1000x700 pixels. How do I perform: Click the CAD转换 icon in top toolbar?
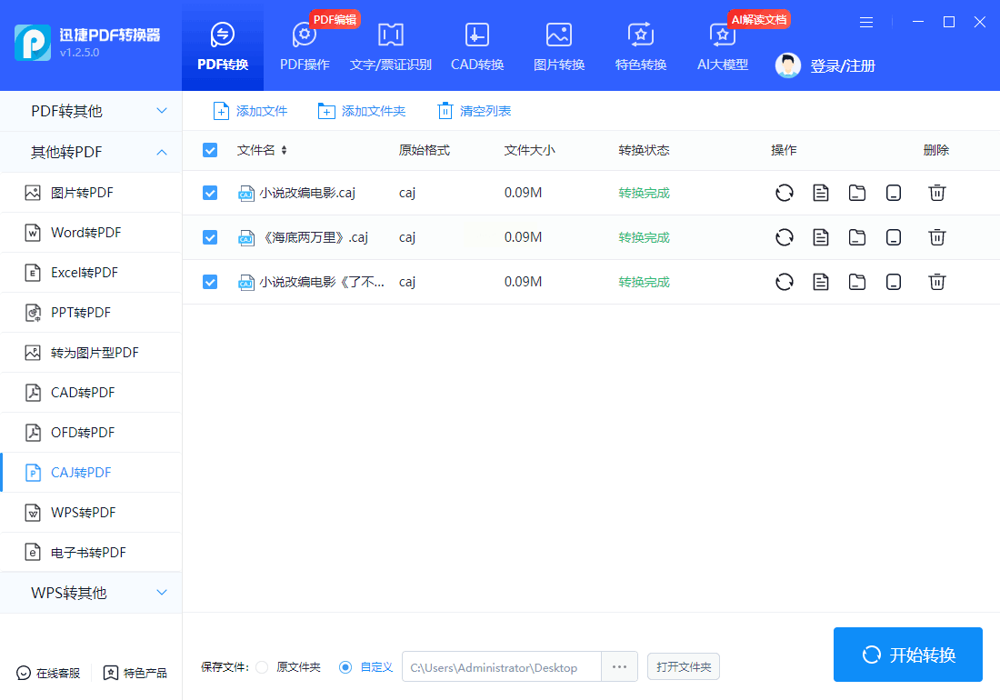tap(477, 35)
